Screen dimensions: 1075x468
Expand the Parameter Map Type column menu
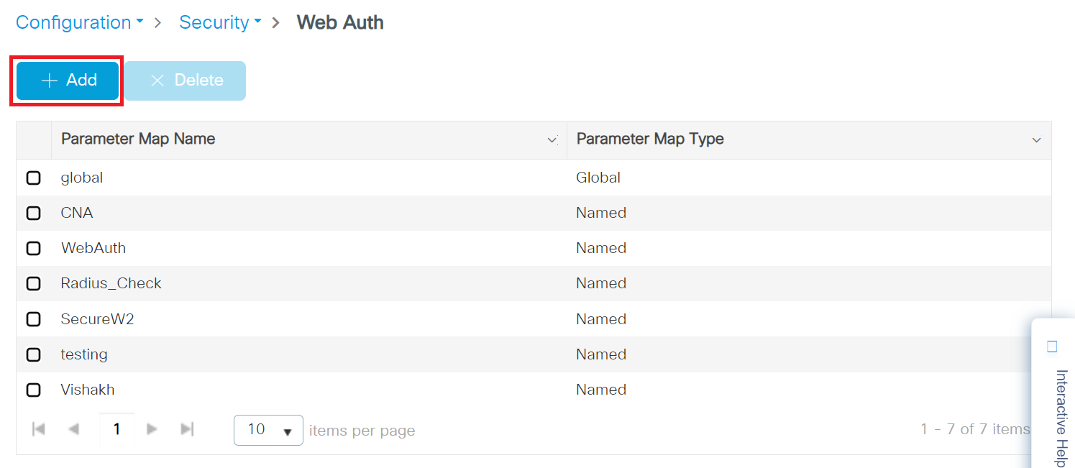1036,140
